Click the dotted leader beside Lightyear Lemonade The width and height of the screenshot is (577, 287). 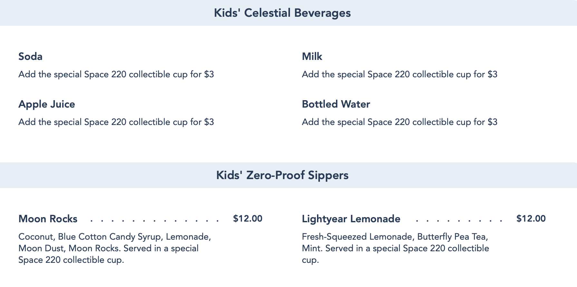pyautogui.click(x=459, y=221)
